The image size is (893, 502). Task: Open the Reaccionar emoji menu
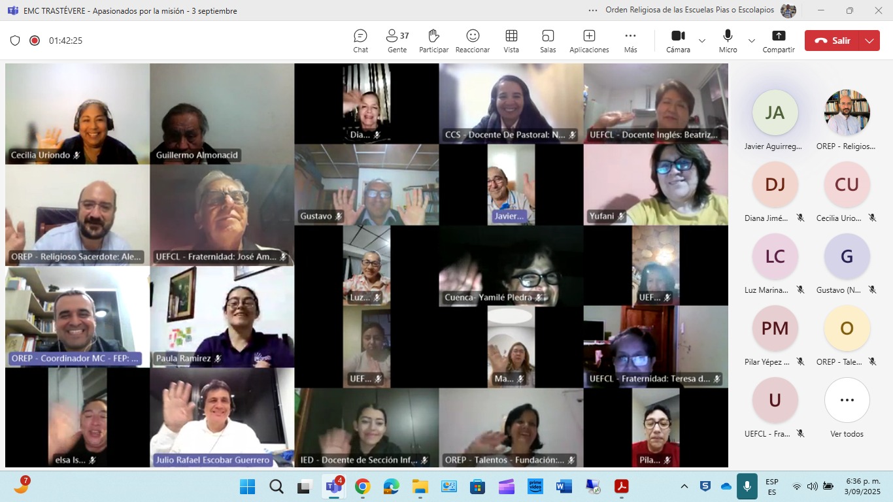click(x=473, y=41)
